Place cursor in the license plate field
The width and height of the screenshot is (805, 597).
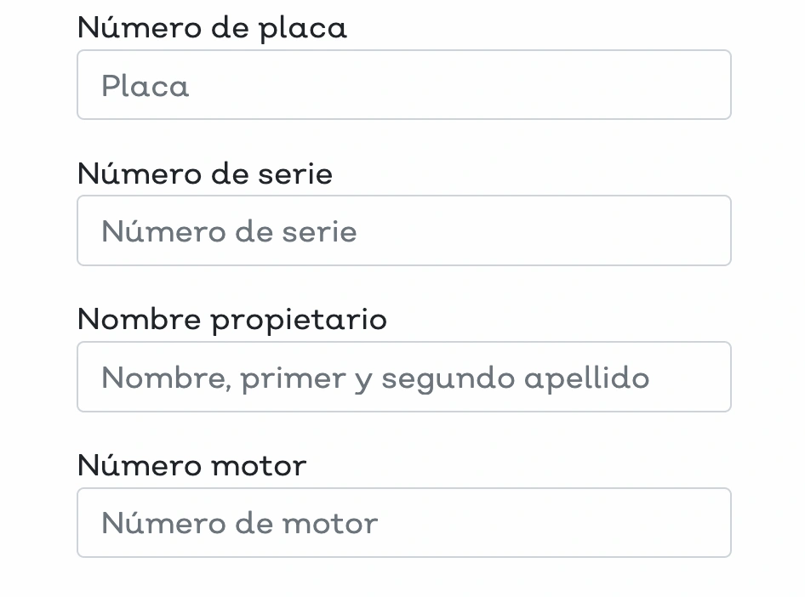[x=403, y=85]
